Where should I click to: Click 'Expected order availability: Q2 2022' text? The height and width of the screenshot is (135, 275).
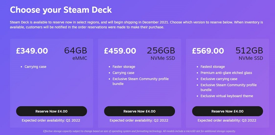click(139, 120)
